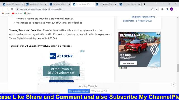The width and height of the screenshot is (179, 100).
Task: Click Why this ad? button
Action: coord(100,91)
